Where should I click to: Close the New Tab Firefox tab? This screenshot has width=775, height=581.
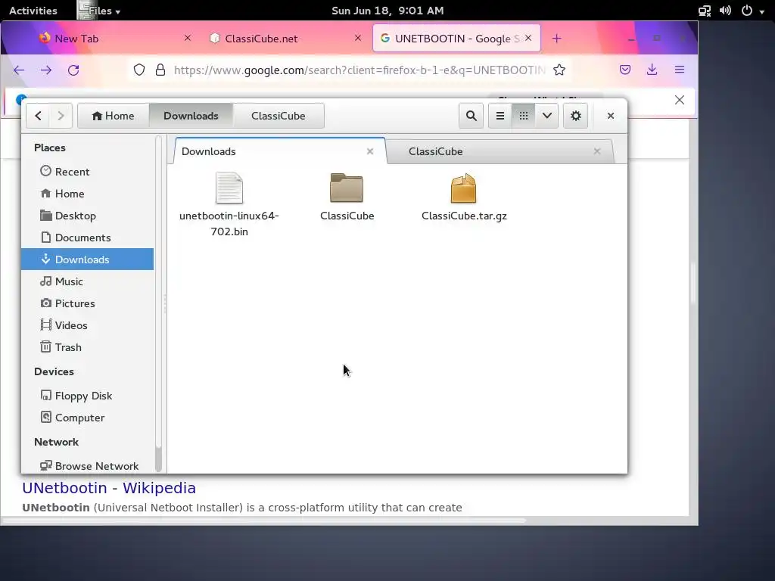(x=188, y=38)
